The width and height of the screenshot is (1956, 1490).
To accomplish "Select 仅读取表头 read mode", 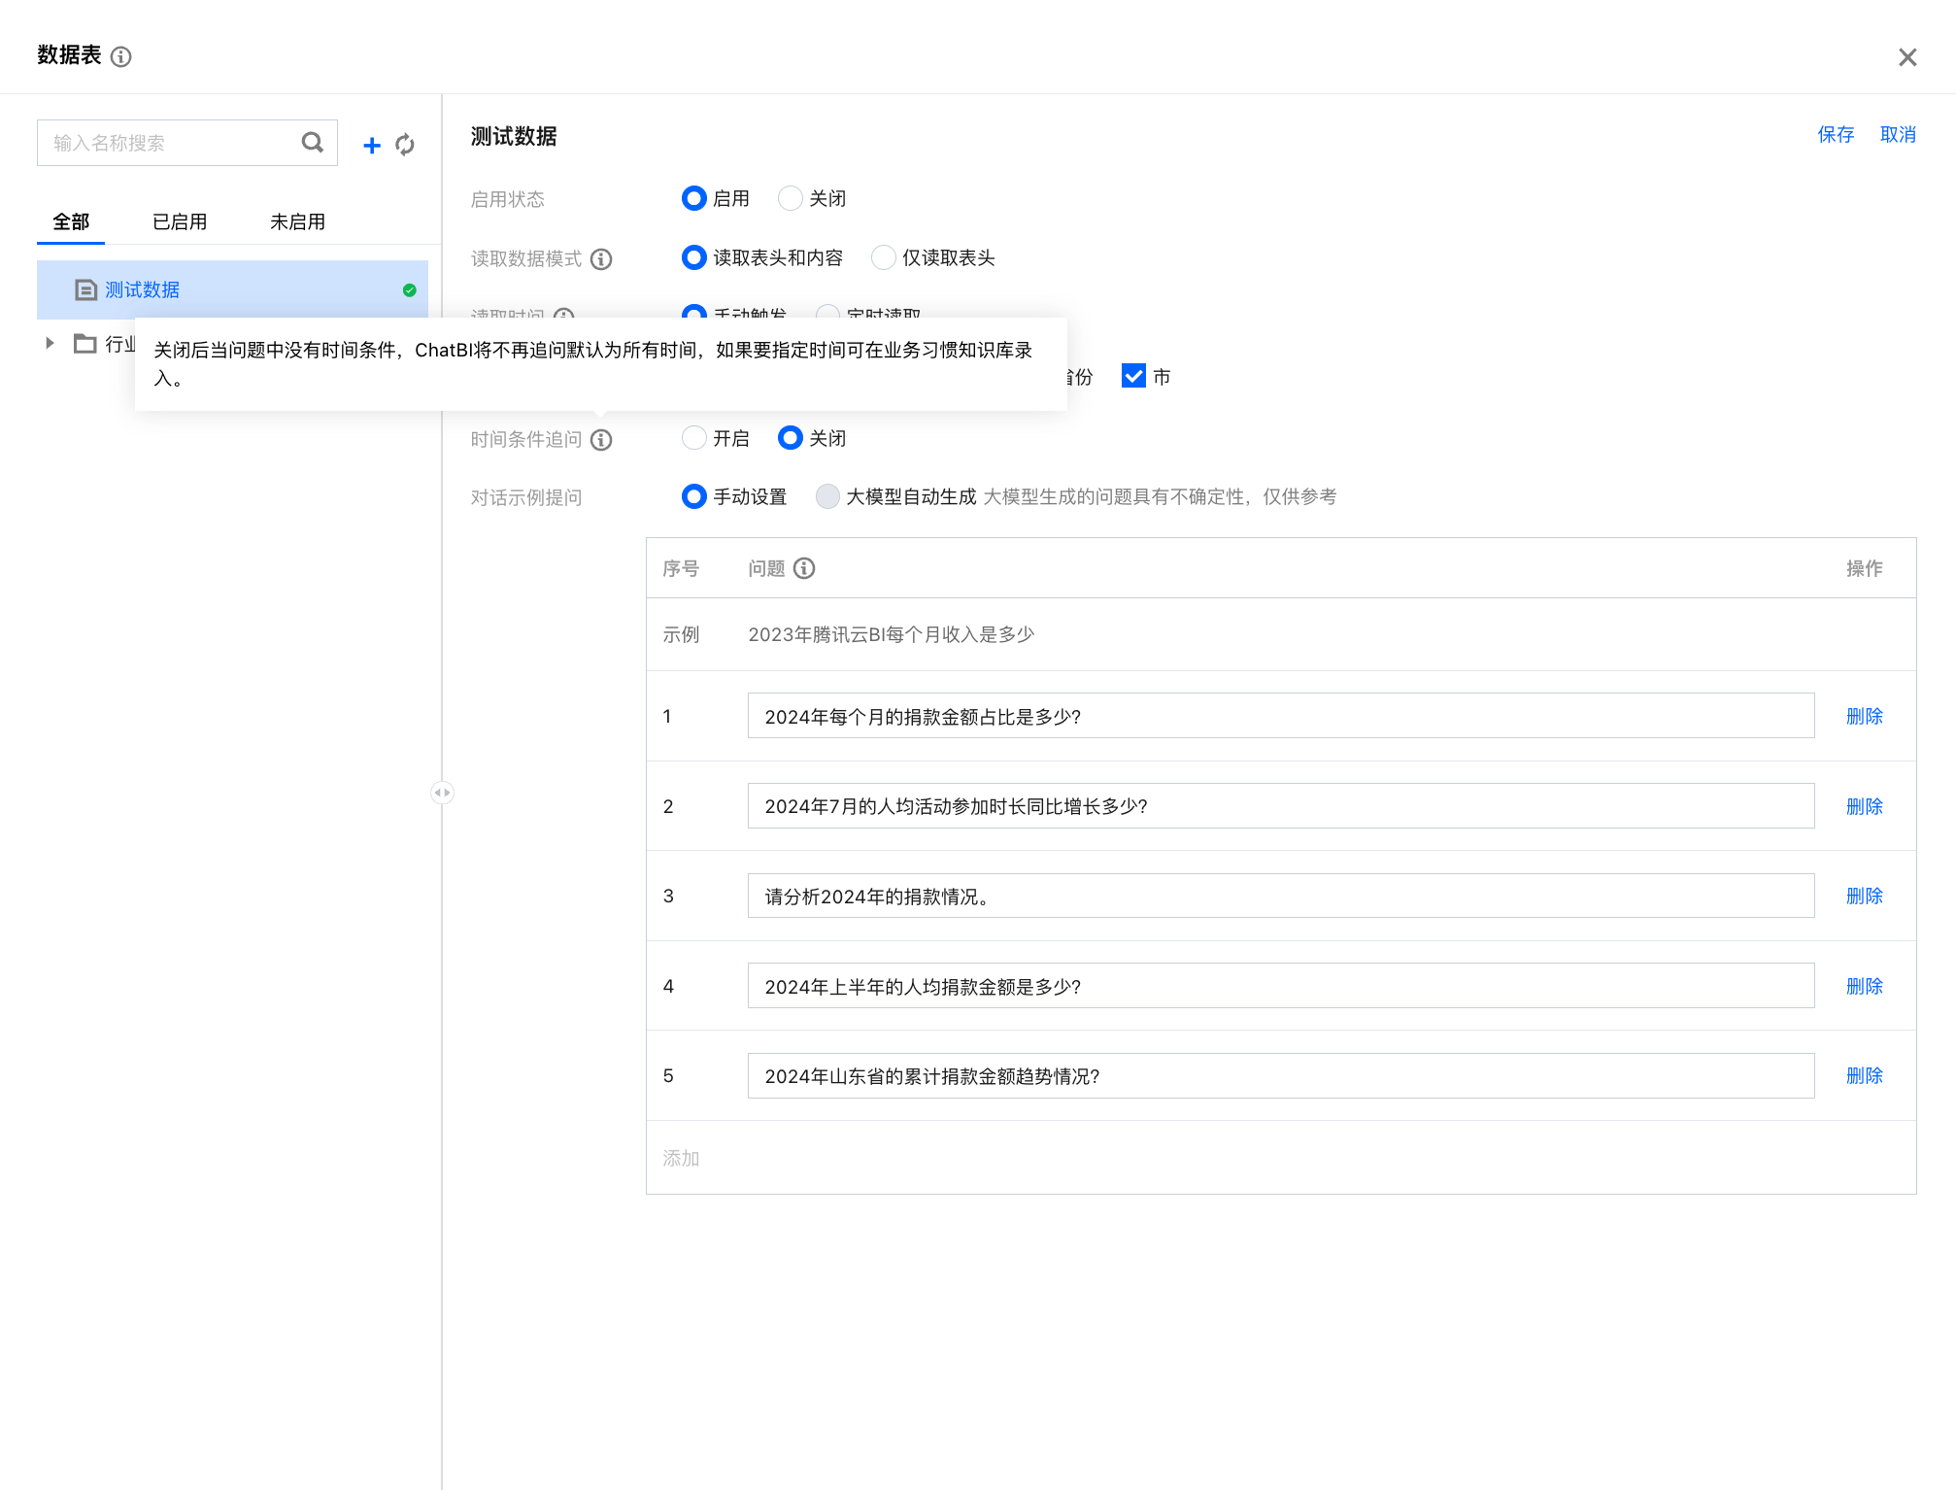I will pos(883,257).
